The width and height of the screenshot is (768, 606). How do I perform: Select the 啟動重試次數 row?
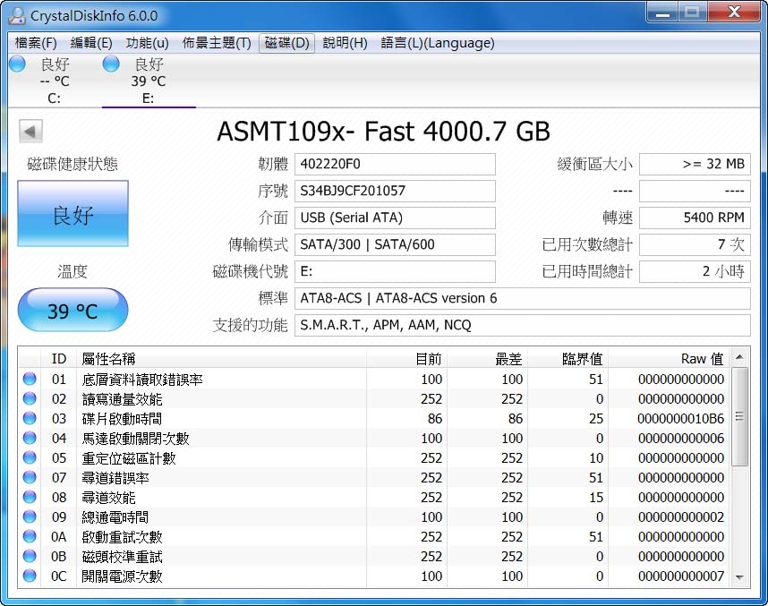pos(374,537)
